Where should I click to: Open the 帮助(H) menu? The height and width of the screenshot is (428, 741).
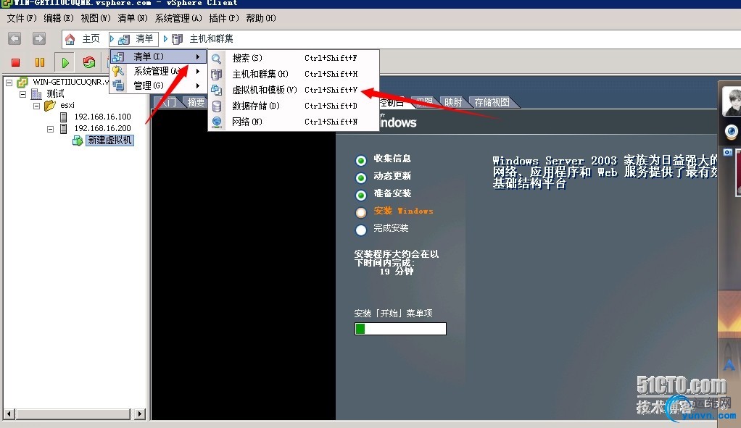[x=261, y=18]
